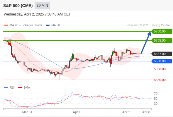Screen dimensions: 173x117
Task: Click the MA 20 + Bollinger Bands legend label
Action: [26, 25]
